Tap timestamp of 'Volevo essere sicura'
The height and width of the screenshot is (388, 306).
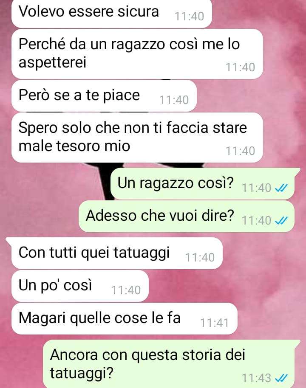tap(189, 17)
